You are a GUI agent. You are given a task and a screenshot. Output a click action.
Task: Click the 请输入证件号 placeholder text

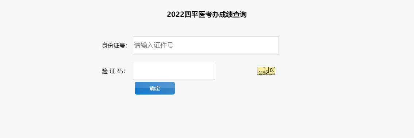154,45
